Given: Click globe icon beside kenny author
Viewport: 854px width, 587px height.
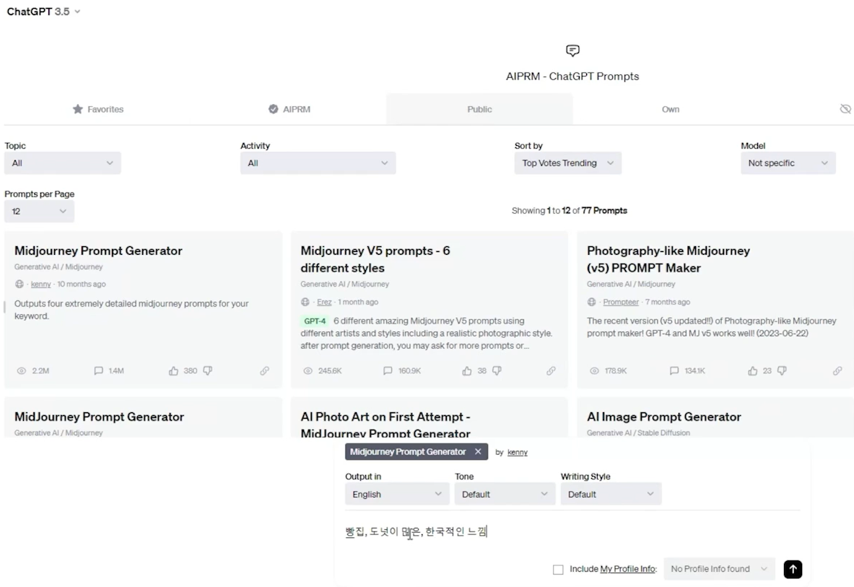Looking at the screenshot, I should 19,284.
